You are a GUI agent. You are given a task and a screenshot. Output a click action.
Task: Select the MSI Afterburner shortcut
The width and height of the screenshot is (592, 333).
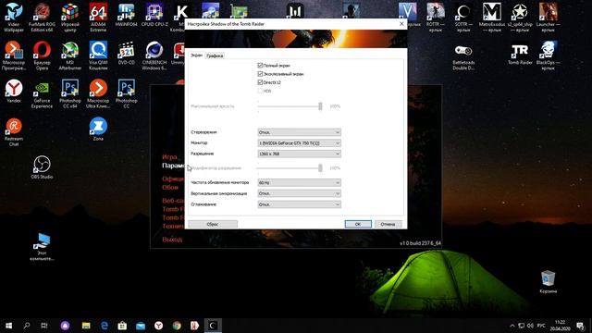click(70, 55)
